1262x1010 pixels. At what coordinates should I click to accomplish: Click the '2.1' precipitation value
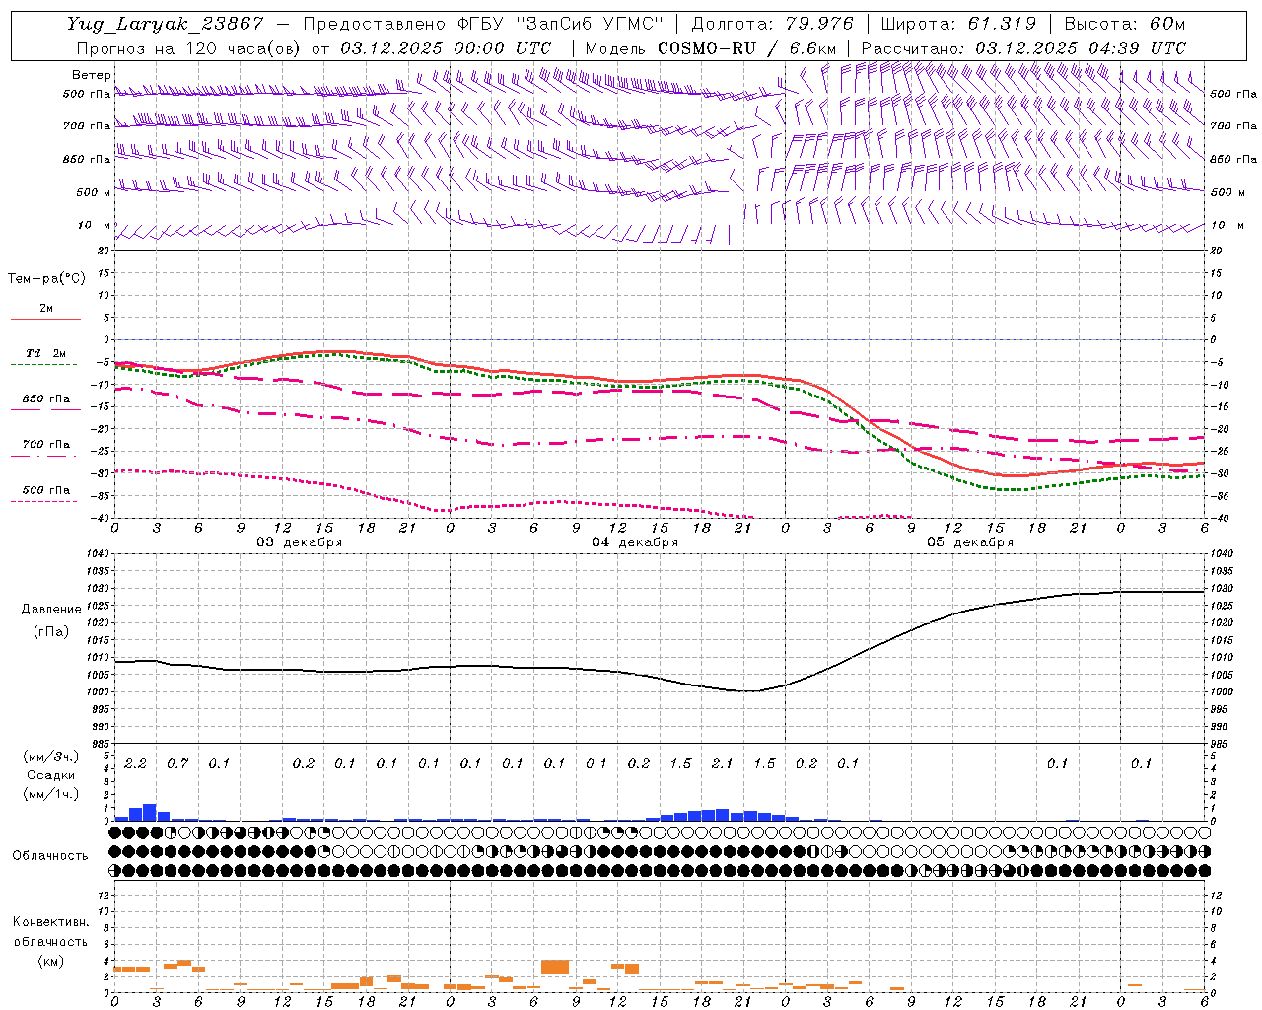click(723, 763)
